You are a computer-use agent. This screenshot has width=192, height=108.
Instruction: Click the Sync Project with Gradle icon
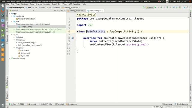click(x=174, y=7)
